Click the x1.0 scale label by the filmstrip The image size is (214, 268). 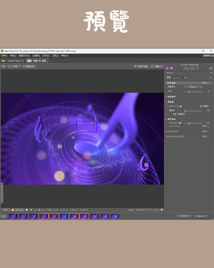click(3, 216)
